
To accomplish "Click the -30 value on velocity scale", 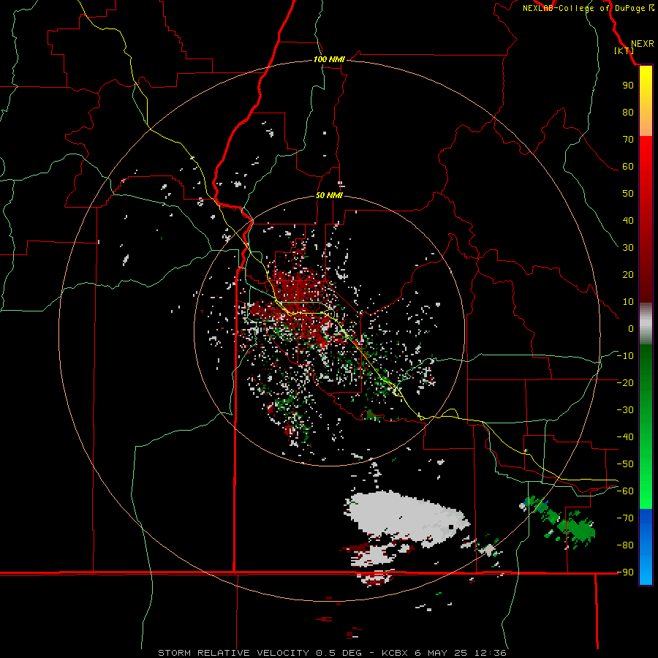I will (x=625, y=410).
